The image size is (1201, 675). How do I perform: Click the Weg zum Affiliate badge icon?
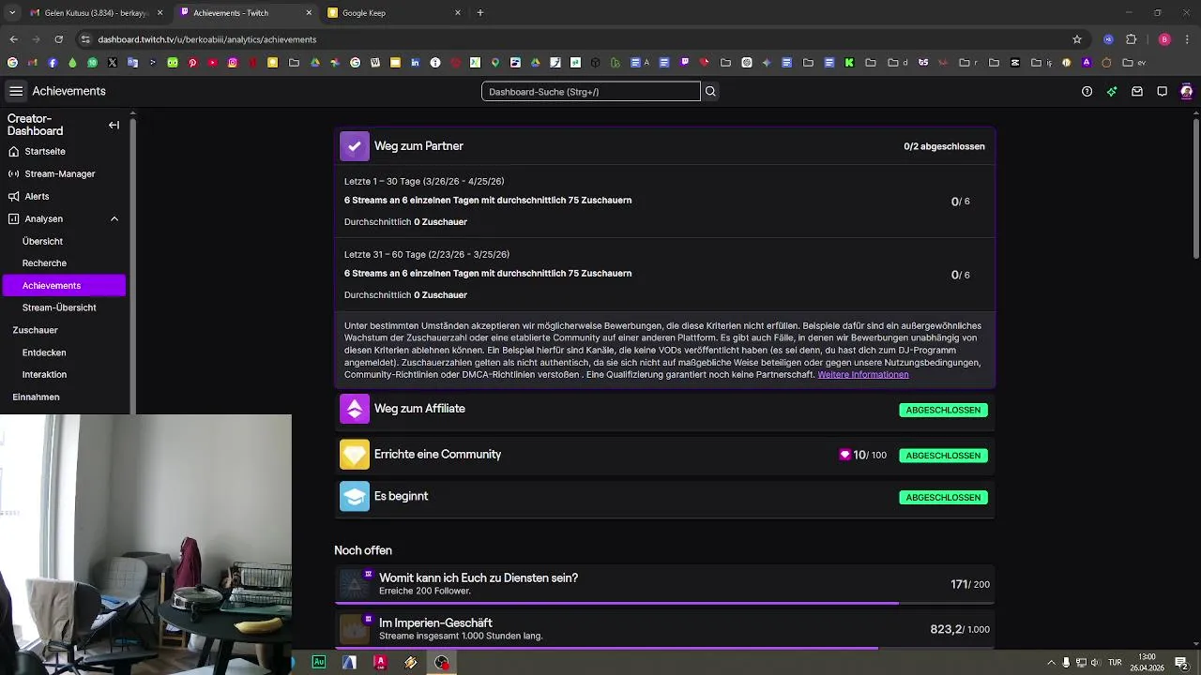(355, 409)
